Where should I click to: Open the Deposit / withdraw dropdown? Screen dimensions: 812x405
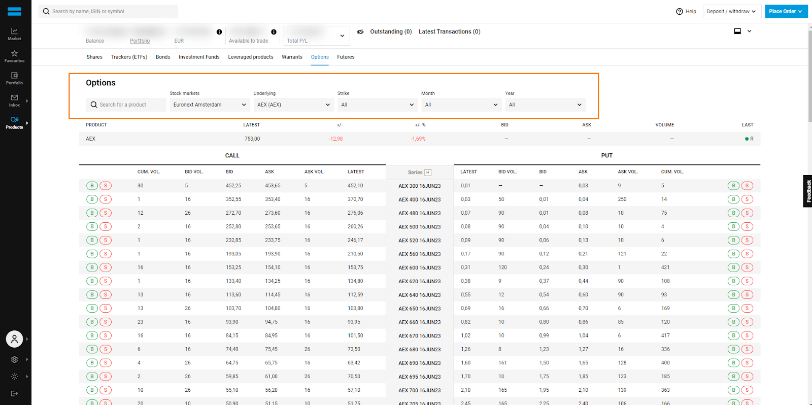731,11
